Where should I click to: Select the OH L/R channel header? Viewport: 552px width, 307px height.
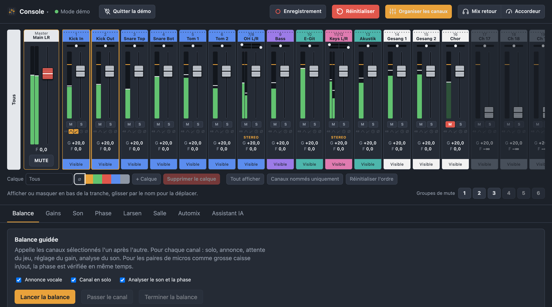(x=251, y=36)
